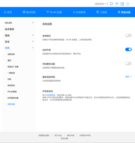
Task: Expand 重新连接网络 with 展开
Action: (128, 77)
